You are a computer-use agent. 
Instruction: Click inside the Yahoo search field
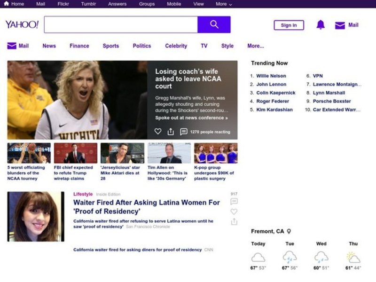[121, 24]
